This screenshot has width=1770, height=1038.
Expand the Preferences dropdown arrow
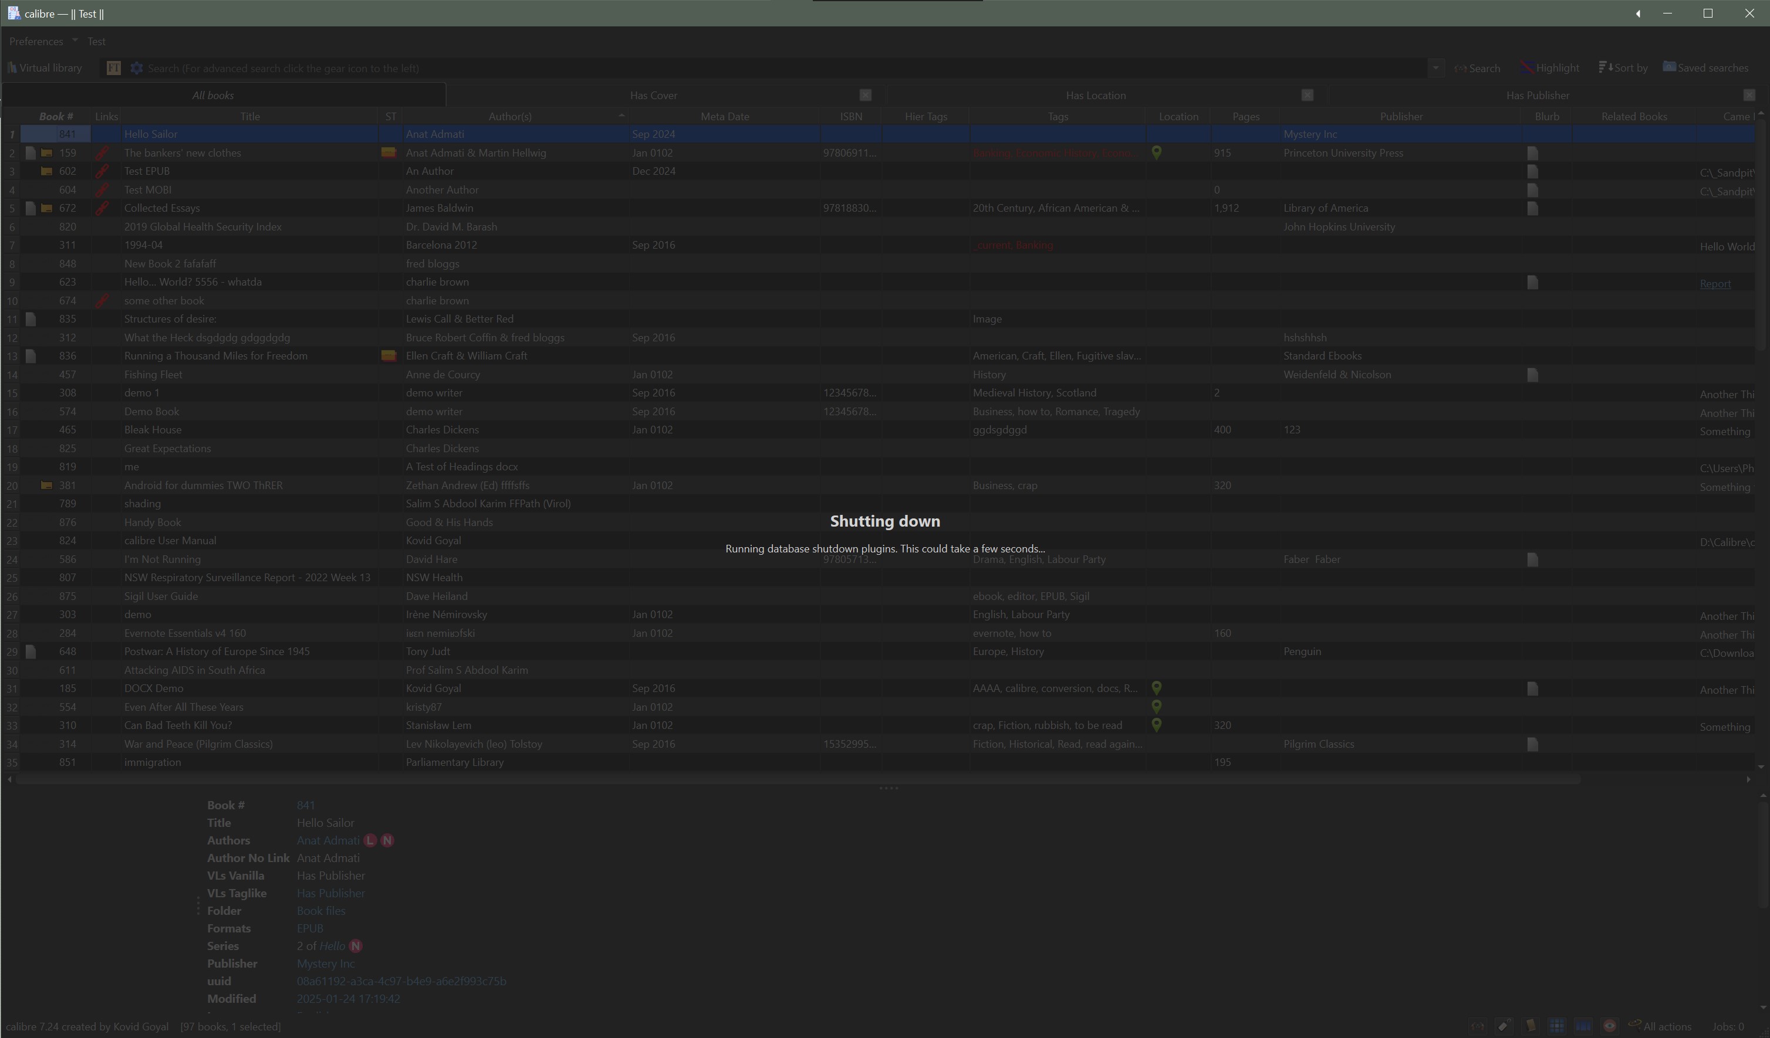(75, 40)
